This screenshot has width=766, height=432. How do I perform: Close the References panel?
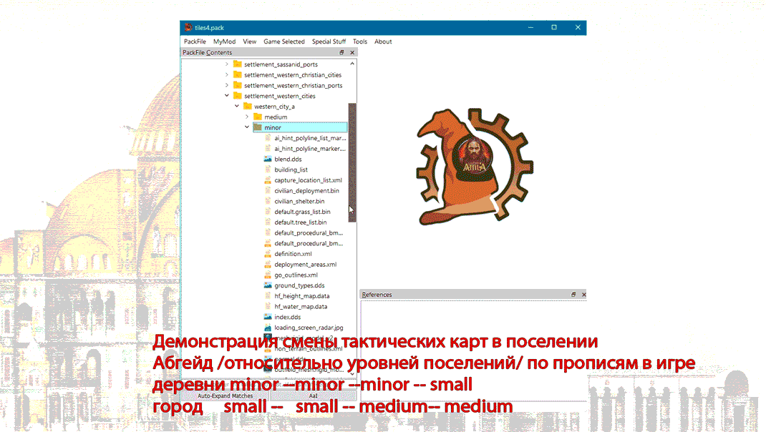(583, 295)
